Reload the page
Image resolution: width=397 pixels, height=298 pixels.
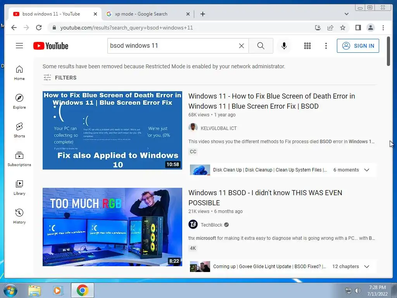(x=39, y=28)
